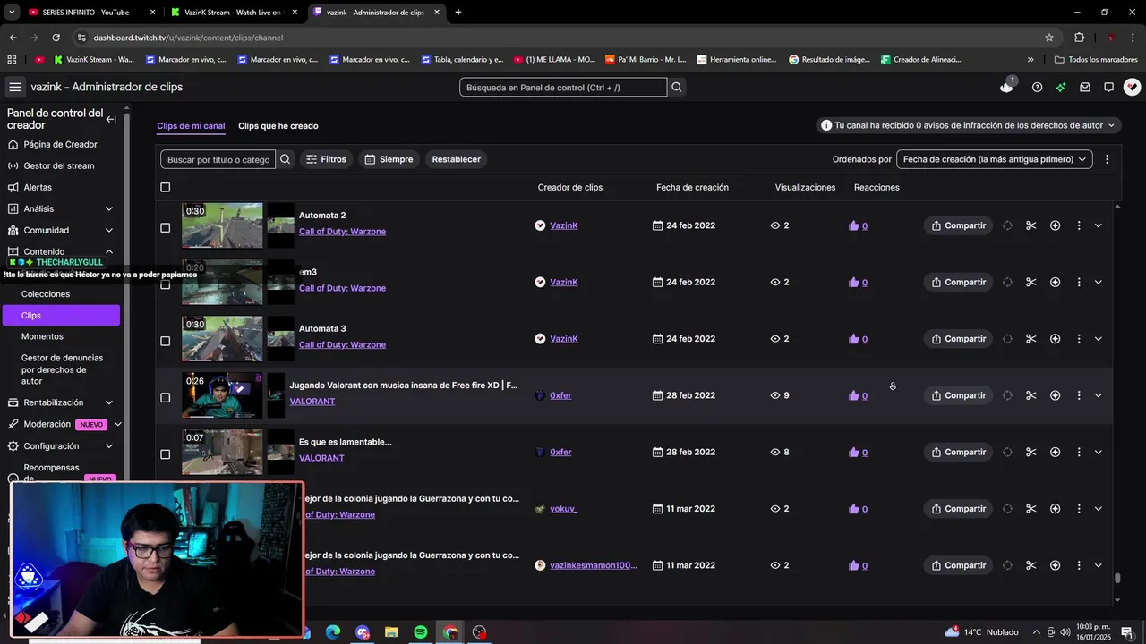Open Página de Creador in sidebar

[60, 144]
